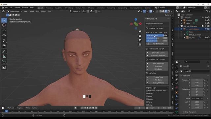Screen dimensions: 211x119
Task: Click the Location X field
Action: [x=197, y=80]
